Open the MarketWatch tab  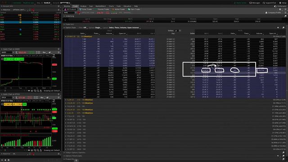pos(101,6)
